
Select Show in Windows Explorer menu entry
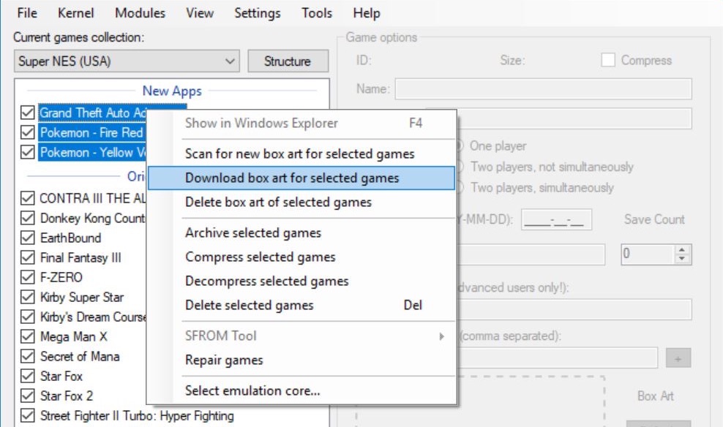[301, 124]
